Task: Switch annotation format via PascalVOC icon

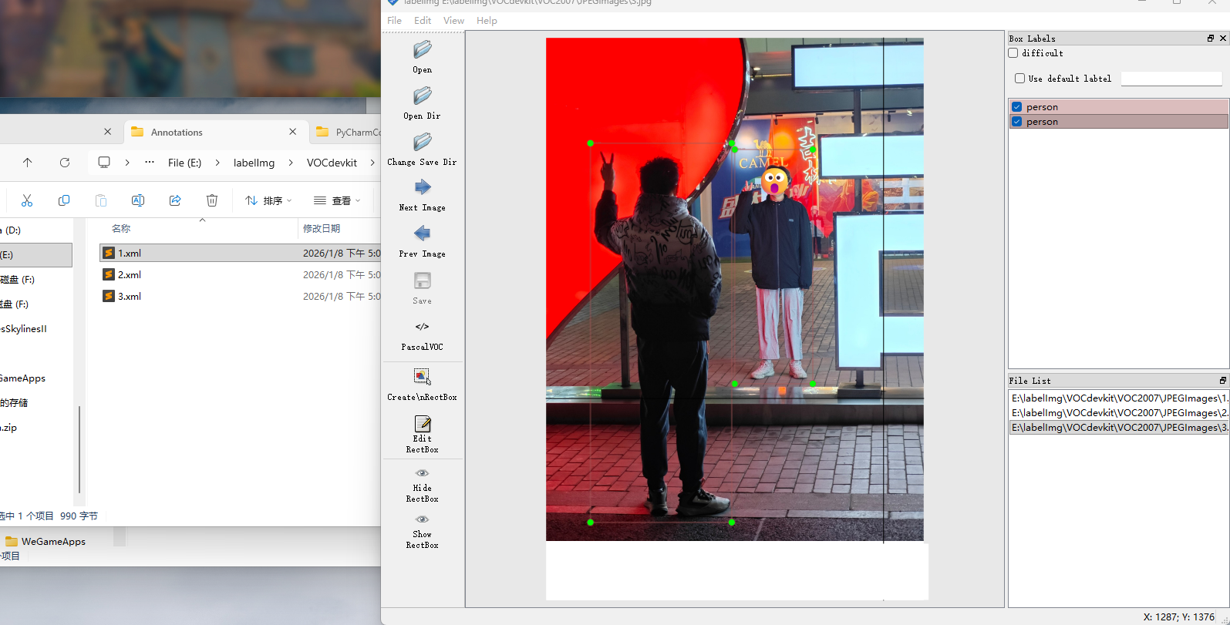Action: pos(422,327)
